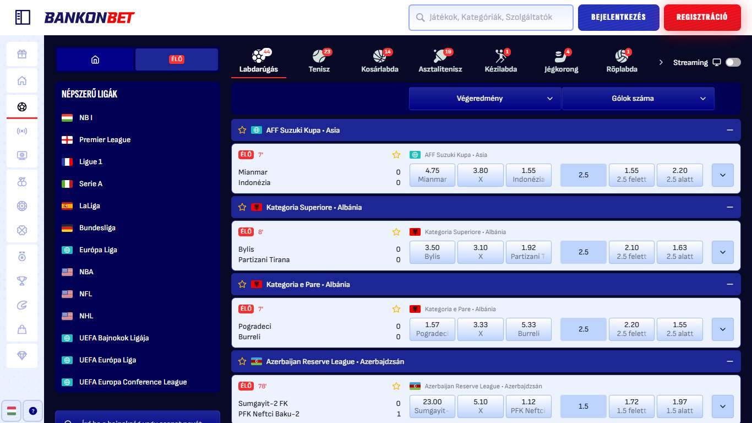Expand more markets for Sumgayit-2 FK match

click(723, 406)
